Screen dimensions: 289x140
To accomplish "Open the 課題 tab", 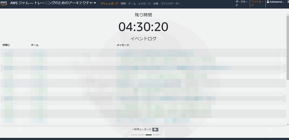I will (123, 3).
